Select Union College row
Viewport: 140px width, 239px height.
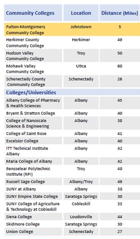point(72,231)
